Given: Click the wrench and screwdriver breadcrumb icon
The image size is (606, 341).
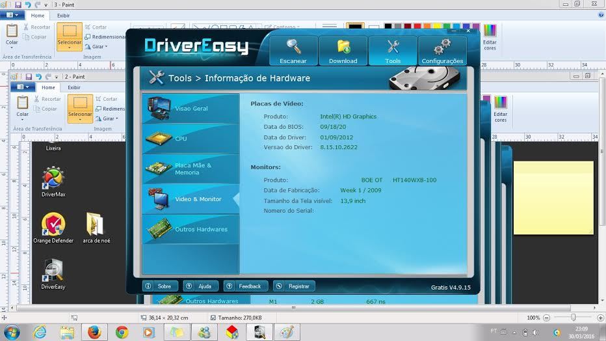Looking at the screenshot, I should click(156, 77).
